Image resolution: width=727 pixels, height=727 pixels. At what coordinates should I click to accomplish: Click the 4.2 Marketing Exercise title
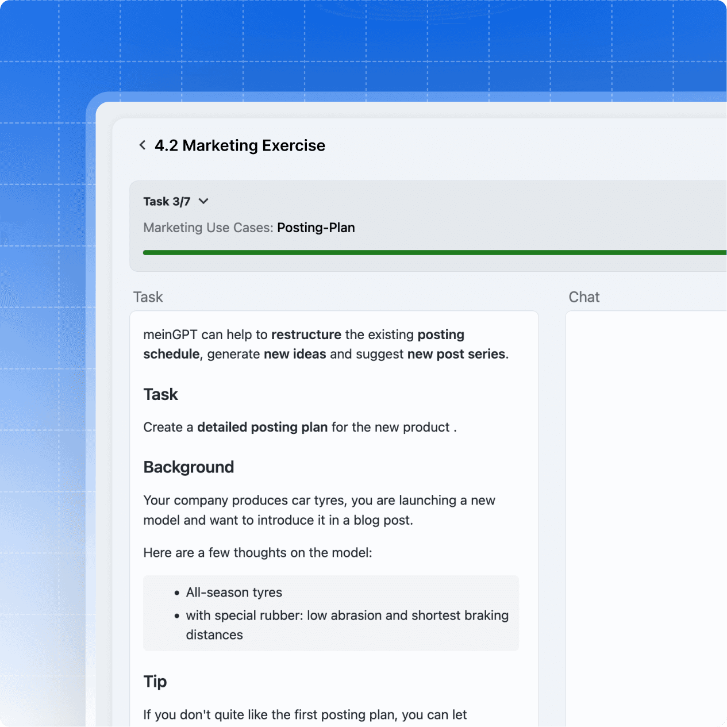(240, 145)
